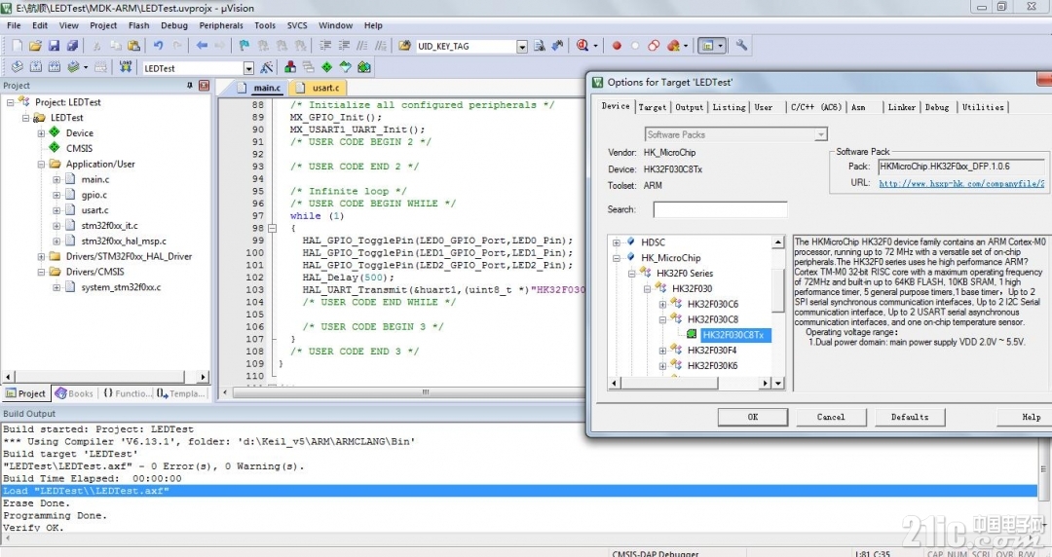Expand the HDSC vendor node
1052x557 pixels.
tap(617, 242)
